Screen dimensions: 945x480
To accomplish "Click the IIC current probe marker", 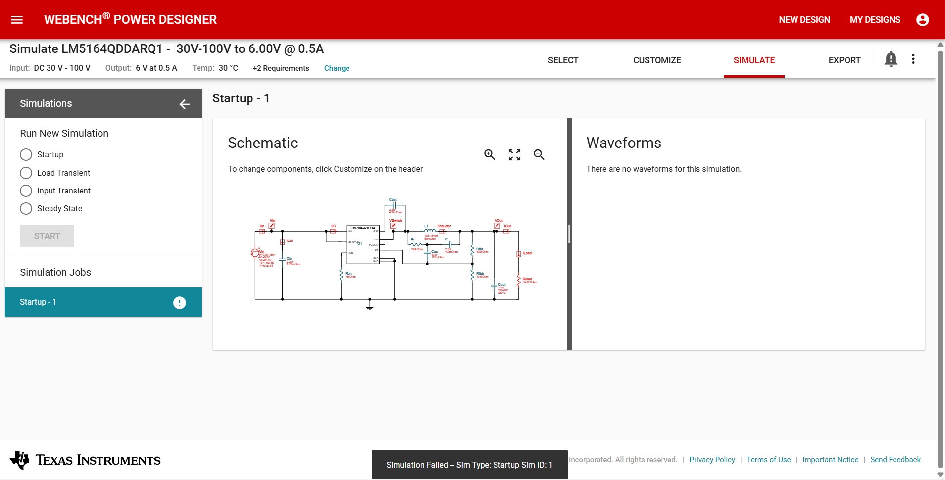I will [x=333, y=231].
